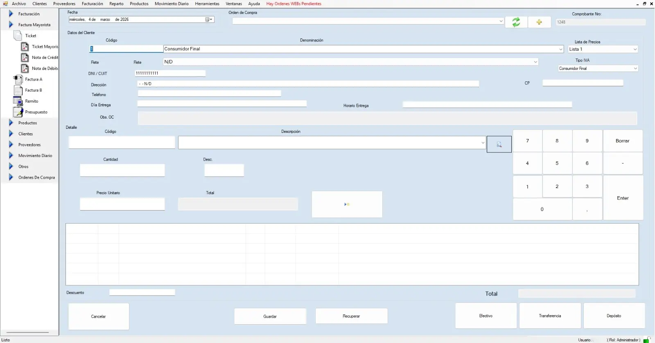Click the Cantidad input field

tap(122, 170)
